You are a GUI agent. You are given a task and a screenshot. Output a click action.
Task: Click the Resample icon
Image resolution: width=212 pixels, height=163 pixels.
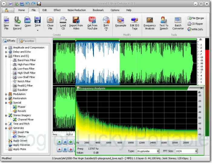click(121, 20)
